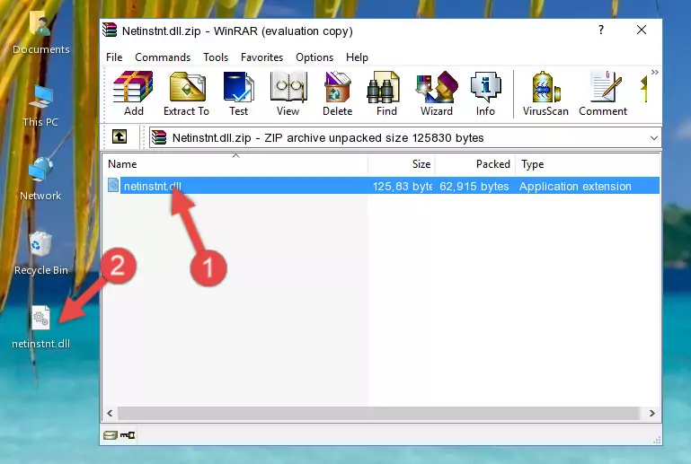Sort by Name column header
This screenshot has height=464, width=691.
pos(235,164)
